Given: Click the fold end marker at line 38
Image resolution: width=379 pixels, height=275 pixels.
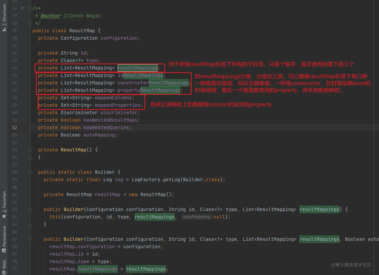Looking at the screenshot, I should click(30, 23).
